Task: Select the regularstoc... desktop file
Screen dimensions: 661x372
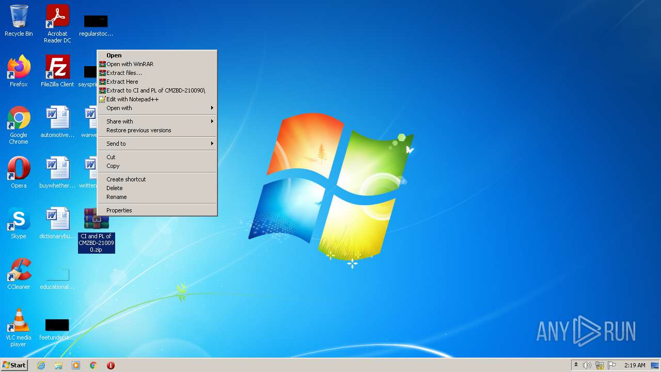Action: pyautogui.click(x=96, y=25)
